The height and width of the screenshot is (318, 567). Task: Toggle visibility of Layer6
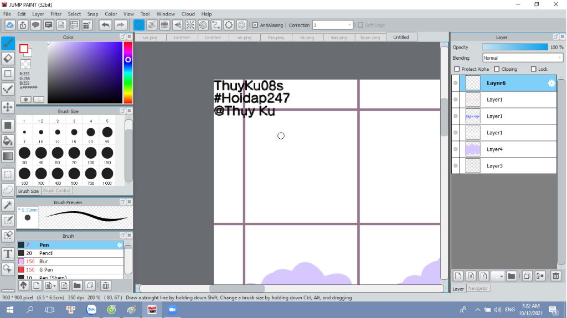click(x=456, y=83)
